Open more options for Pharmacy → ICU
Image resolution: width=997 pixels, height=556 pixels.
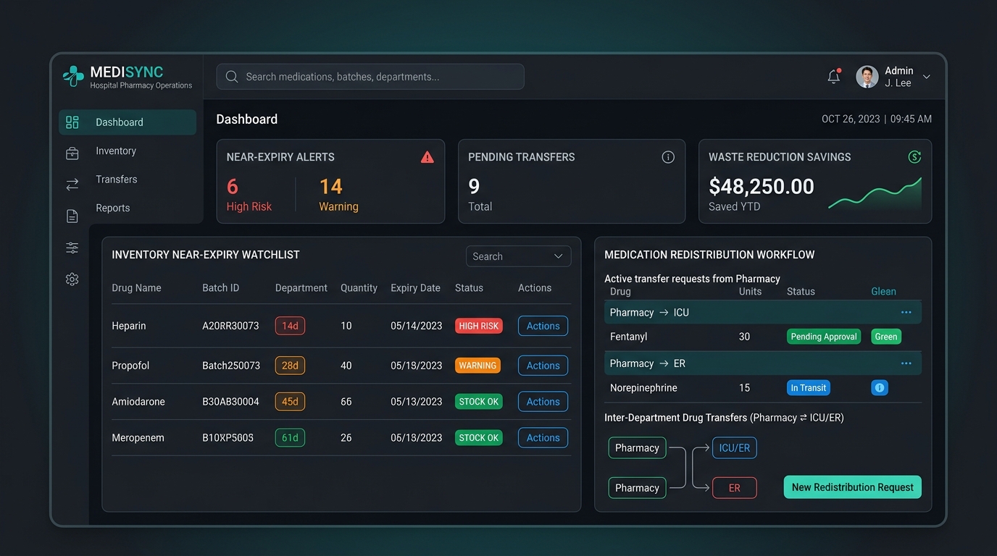click(906, 313)
